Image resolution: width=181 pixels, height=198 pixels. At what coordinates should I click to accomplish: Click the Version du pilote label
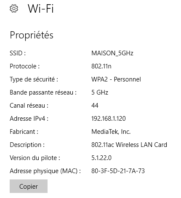(35, 158)
